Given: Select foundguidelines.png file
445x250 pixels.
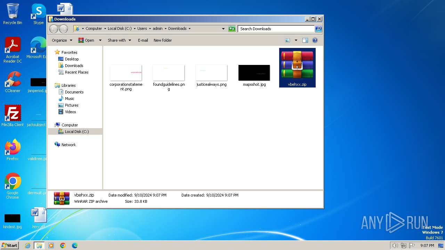Looking at the screenshot, I should click(169, 78).
